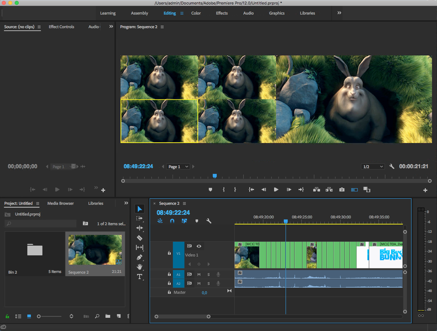Select the Track Select Forward tool

139,218
